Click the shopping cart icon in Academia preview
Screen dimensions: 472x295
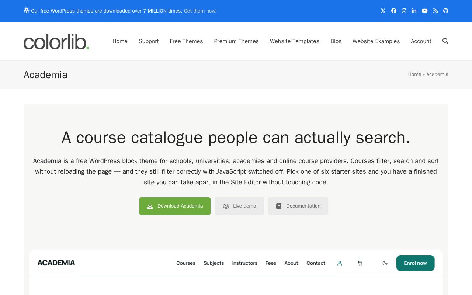click(x=360, y=263)
